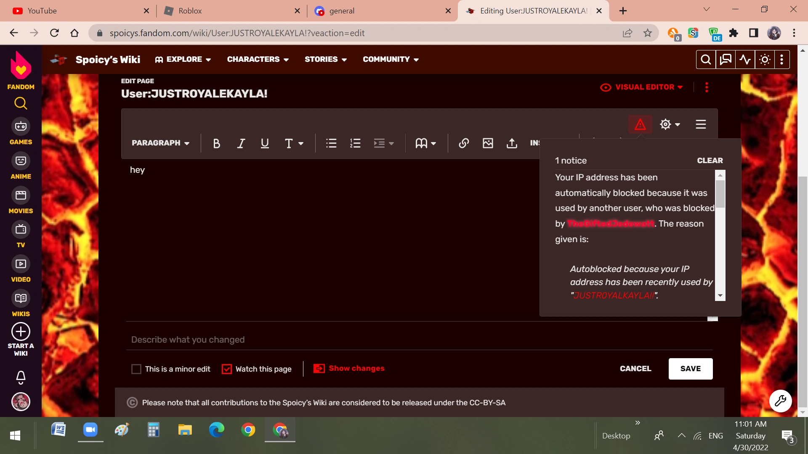
Task: Apply underline formatting
Action: (264, 143)
